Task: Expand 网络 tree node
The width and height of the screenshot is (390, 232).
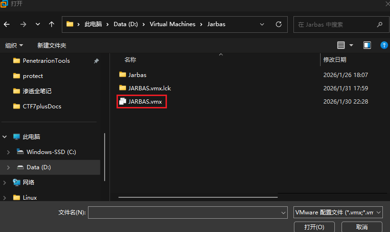Action: tap(4, 183)
